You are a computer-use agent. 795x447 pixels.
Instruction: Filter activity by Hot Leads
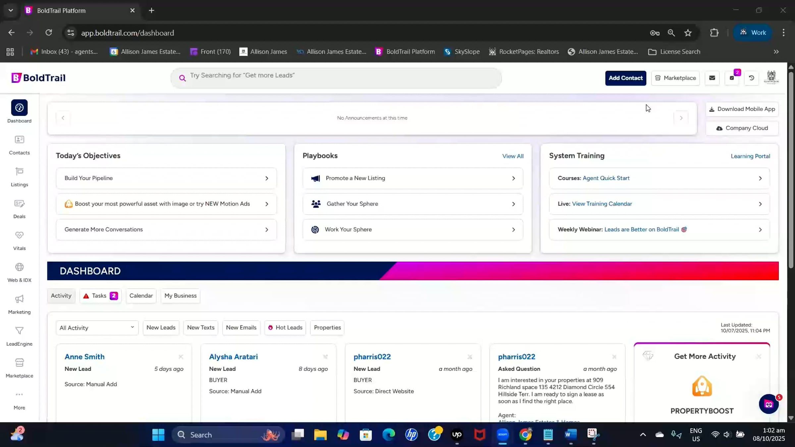285,328
